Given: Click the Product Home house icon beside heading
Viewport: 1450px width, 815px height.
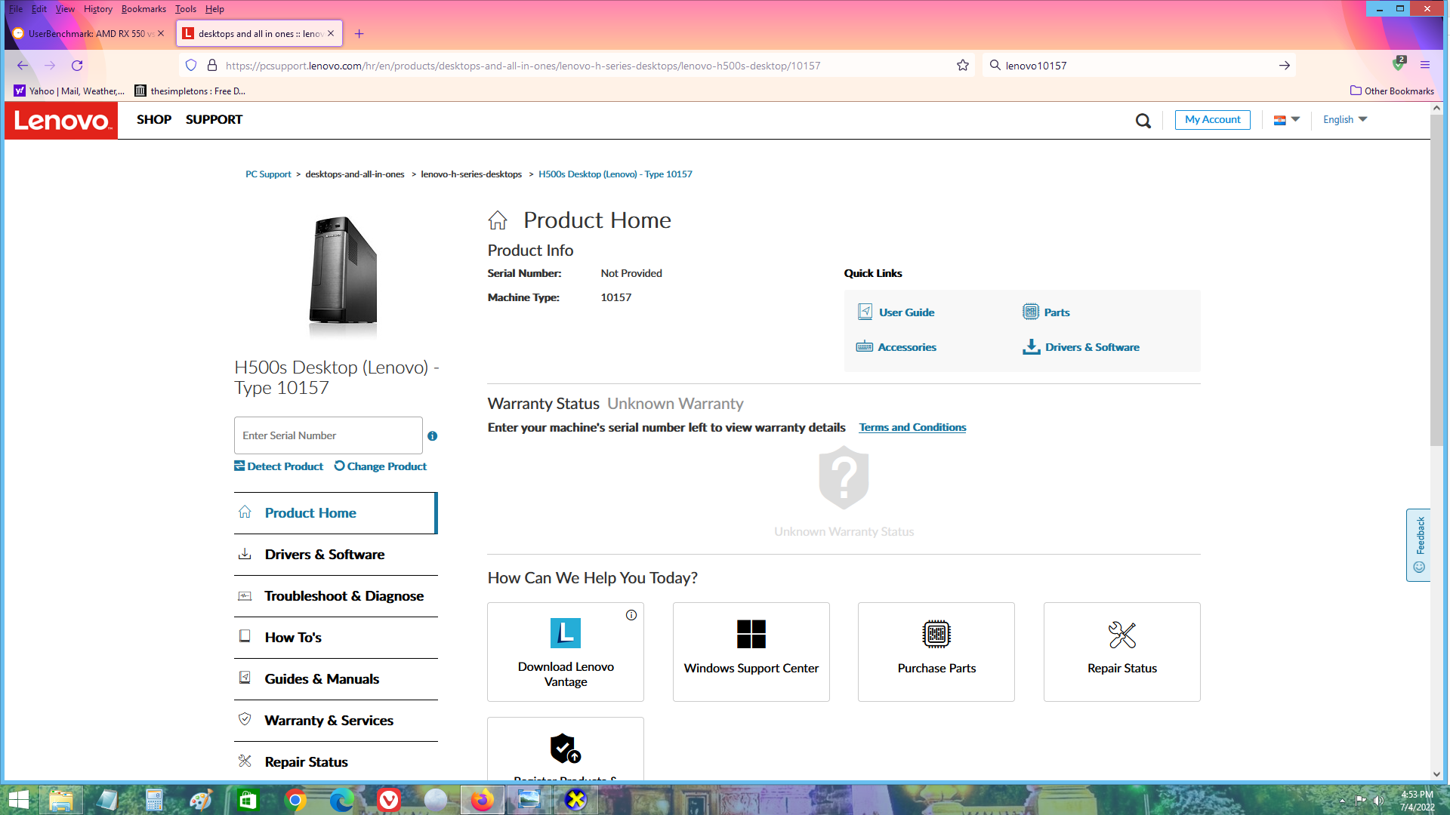Looking at the screenshot, I should 498,220.
